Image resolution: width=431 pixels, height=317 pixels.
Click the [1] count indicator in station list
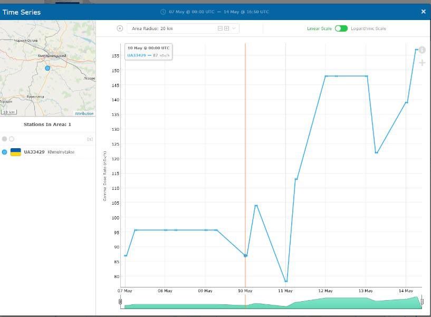[90, 139]
